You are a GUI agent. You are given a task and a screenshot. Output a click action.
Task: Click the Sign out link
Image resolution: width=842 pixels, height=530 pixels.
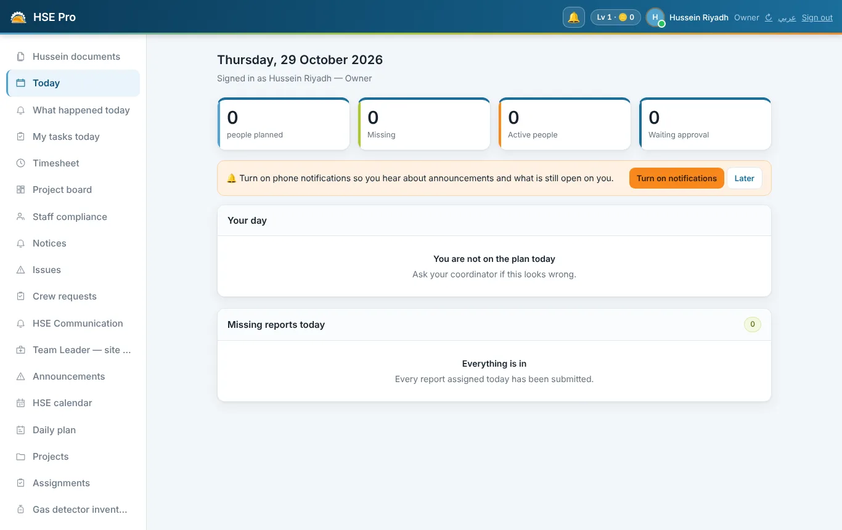[817, 18]
